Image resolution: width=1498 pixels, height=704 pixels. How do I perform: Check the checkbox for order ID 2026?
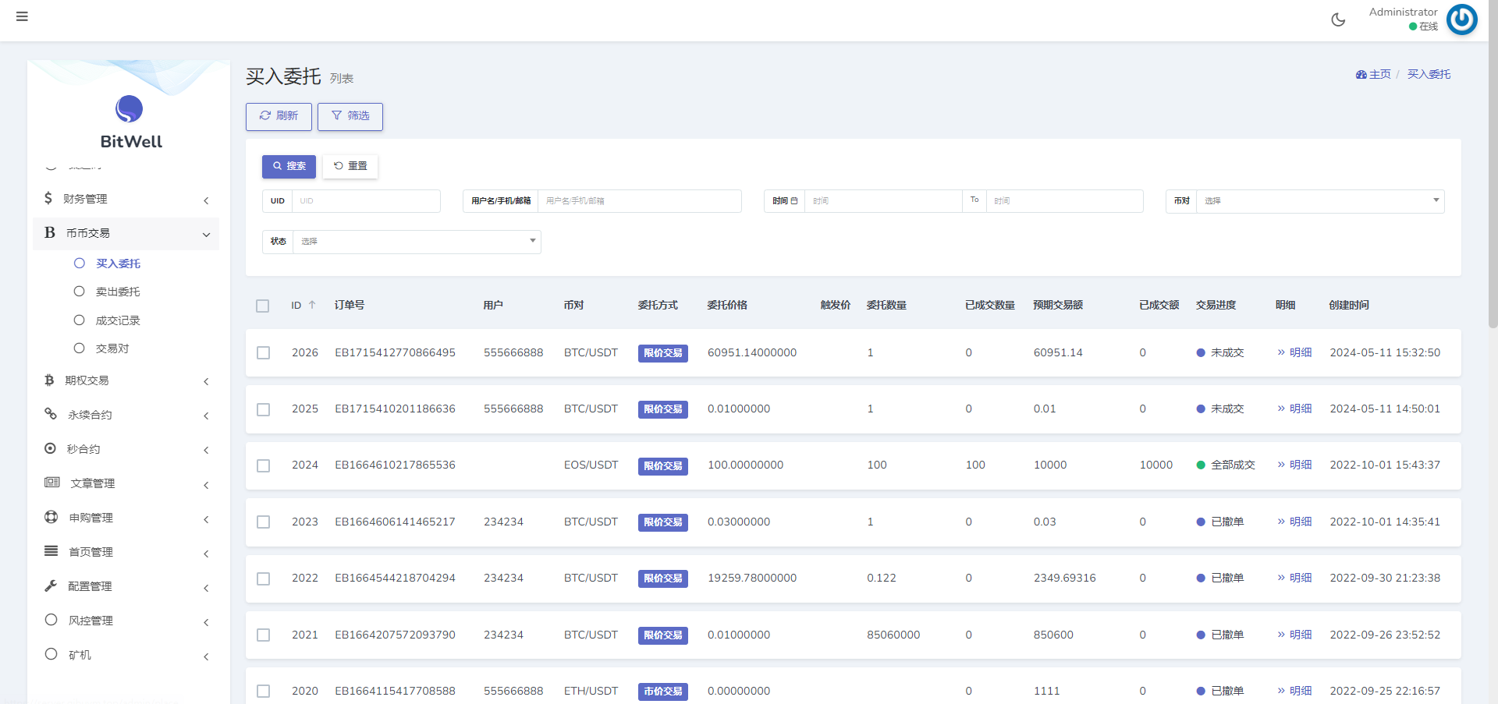pos(264,353)
